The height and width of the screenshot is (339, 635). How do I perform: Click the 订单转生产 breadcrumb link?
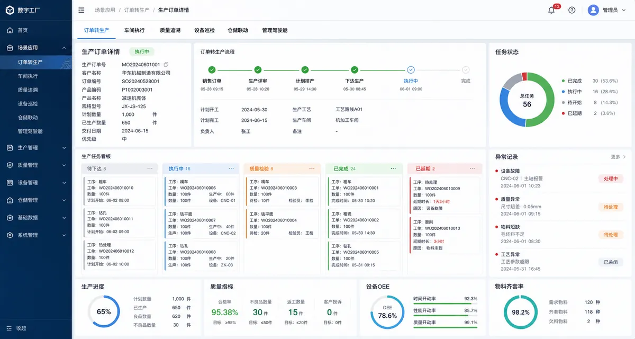pos(137,10)
